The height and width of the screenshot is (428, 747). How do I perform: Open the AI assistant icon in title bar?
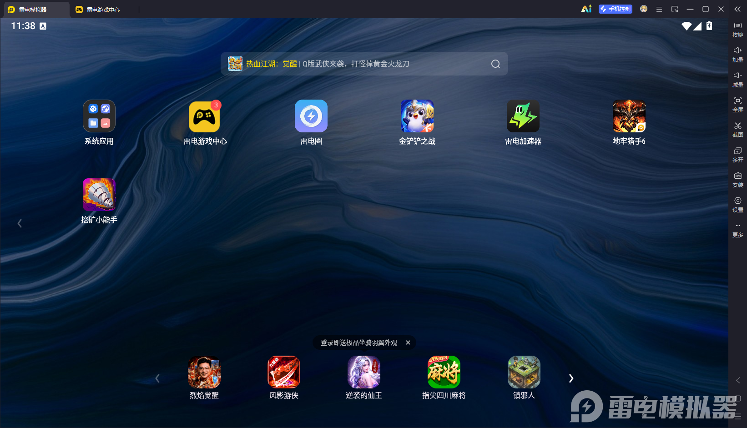pyautogui.click(x=586, y=9)
